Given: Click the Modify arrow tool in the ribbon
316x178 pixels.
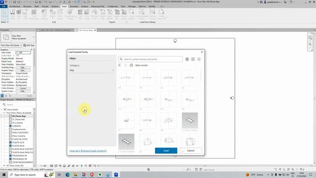Looking at the screenshot, I should pyautogui.click(x=4, y=14).
